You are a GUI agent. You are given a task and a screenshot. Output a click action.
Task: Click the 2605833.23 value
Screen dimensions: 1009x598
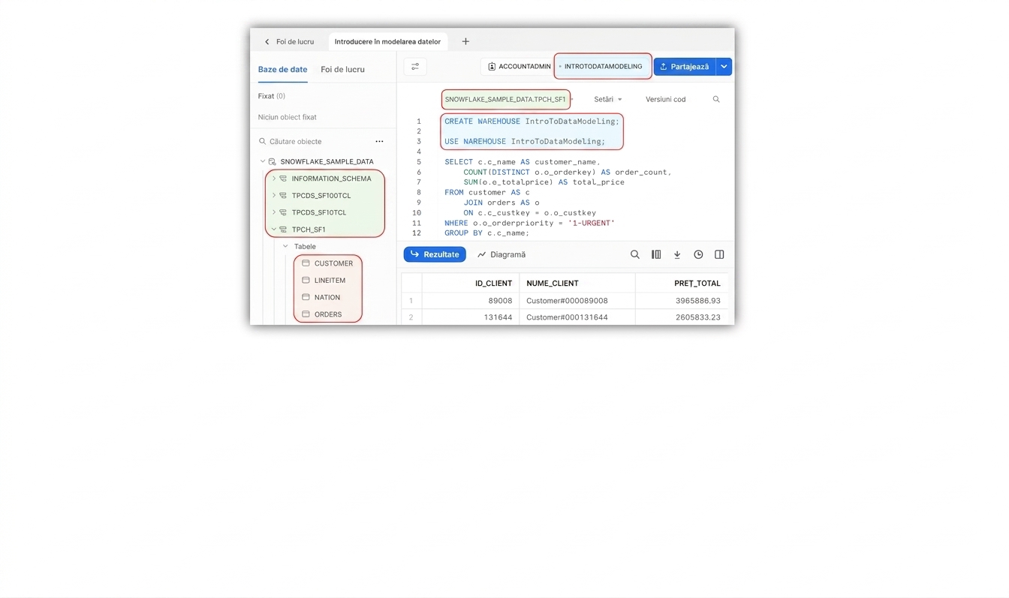tap(697, 317)
